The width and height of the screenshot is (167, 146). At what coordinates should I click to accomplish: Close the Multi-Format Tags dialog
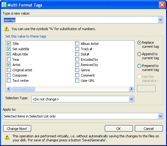[162, 5]
